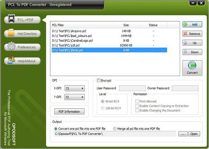
Task: Move selected file Up
Action: [x=192, y=43]
